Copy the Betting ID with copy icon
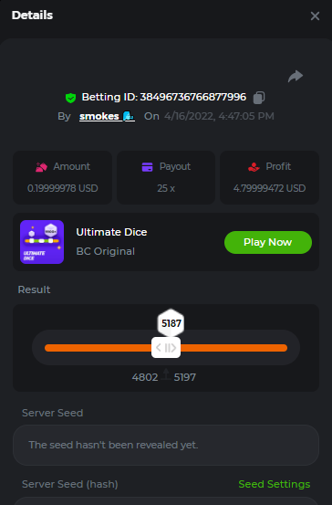 point(259,98)
